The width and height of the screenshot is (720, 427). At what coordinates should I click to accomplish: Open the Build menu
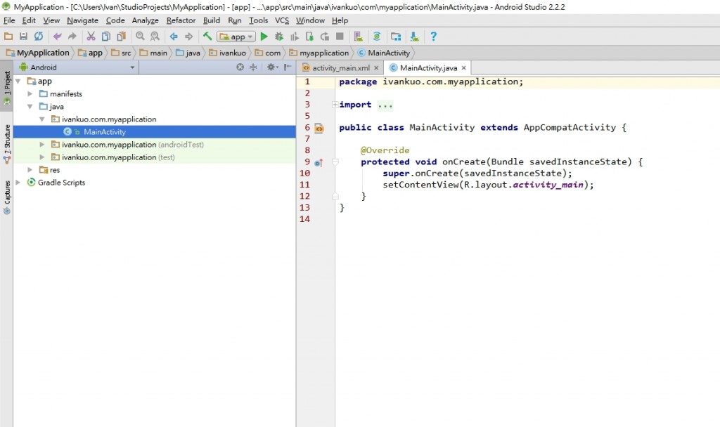pos(212,20)
